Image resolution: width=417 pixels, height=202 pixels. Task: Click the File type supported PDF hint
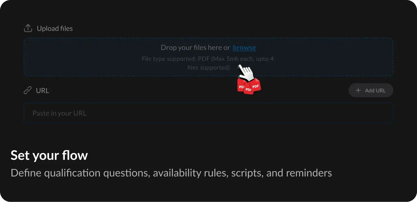(x=208, y=59)
